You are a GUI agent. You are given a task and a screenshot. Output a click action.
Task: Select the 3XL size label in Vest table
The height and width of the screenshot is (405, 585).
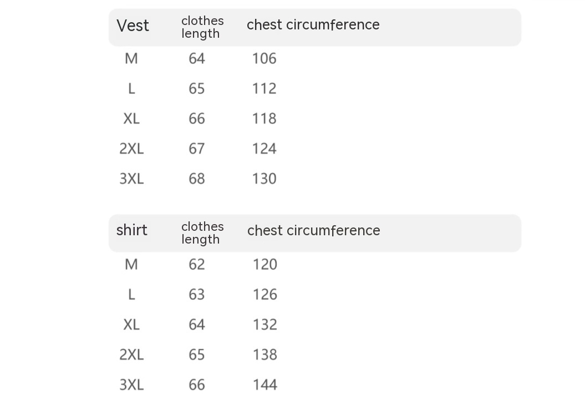(131, 179)
